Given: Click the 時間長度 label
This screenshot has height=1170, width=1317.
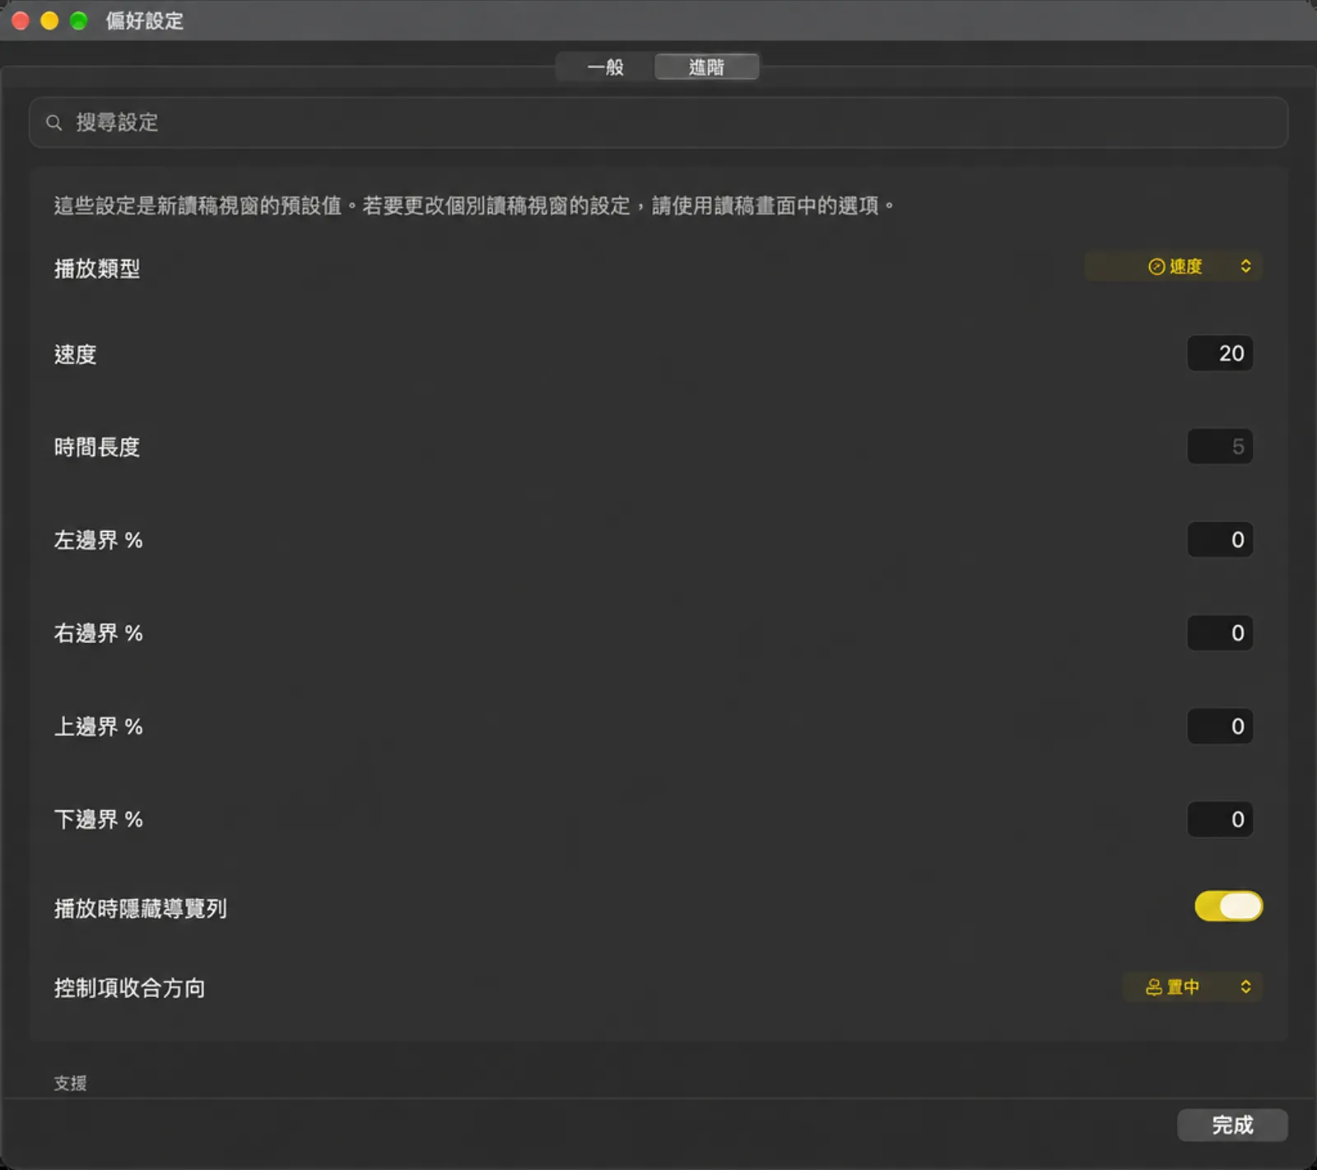Looking at the screenshot, I should pos(97,447).
